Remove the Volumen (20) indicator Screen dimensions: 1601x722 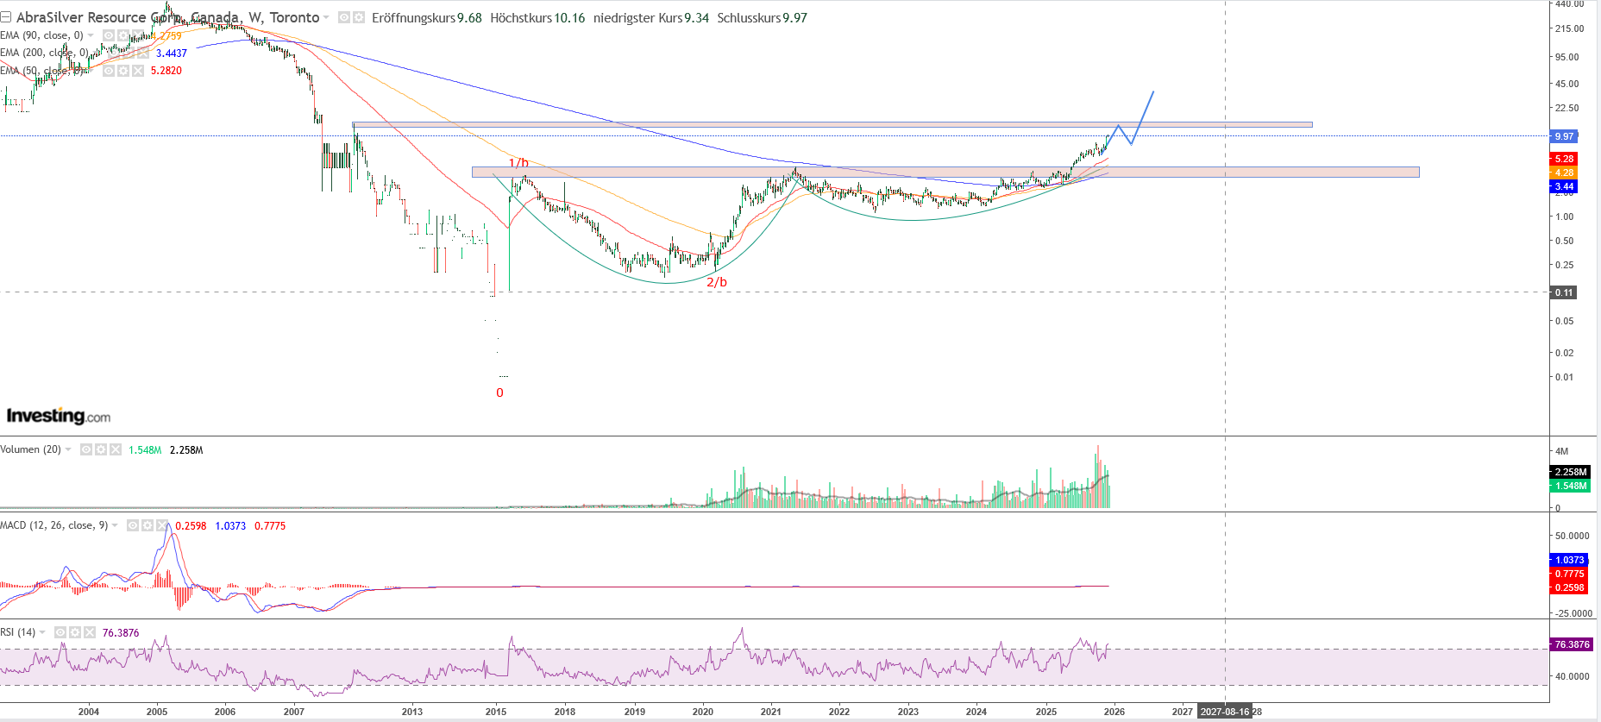click(x=116, y=449)
